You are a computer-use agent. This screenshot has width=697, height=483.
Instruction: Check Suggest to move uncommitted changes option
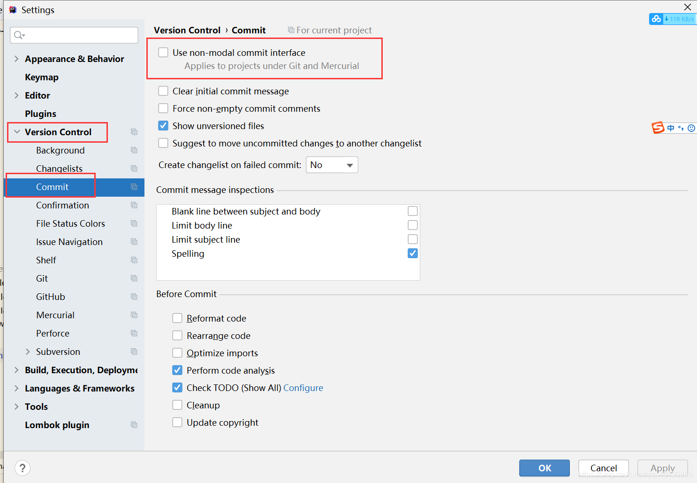point(163,143)
